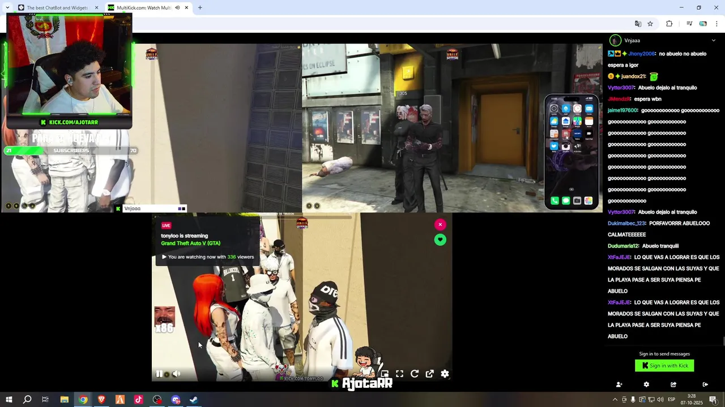Click the logout arrow icon below chat
Viewport: 725px width, 407px height.
(705, 384)
